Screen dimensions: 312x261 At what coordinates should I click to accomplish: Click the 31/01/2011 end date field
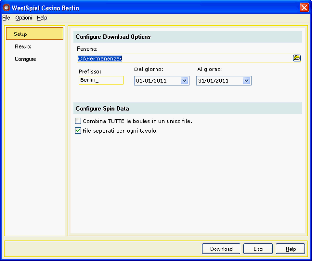tap(219, 81)
